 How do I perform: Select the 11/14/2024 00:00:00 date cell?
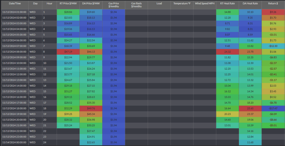click(x=14, y=142)
